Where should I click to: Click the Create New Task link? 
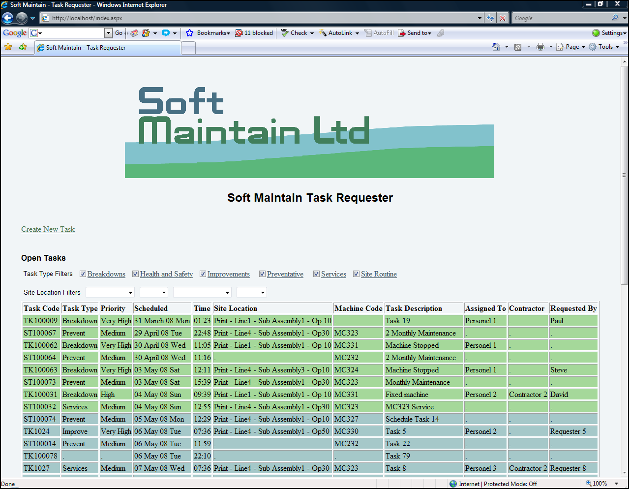pyautogui.click(x=48, y=229)
